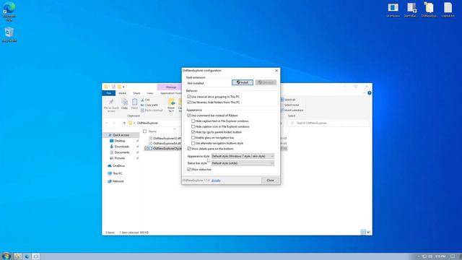Click Invert selection in the ribbon
462x260 pixels.
(292, 110)
